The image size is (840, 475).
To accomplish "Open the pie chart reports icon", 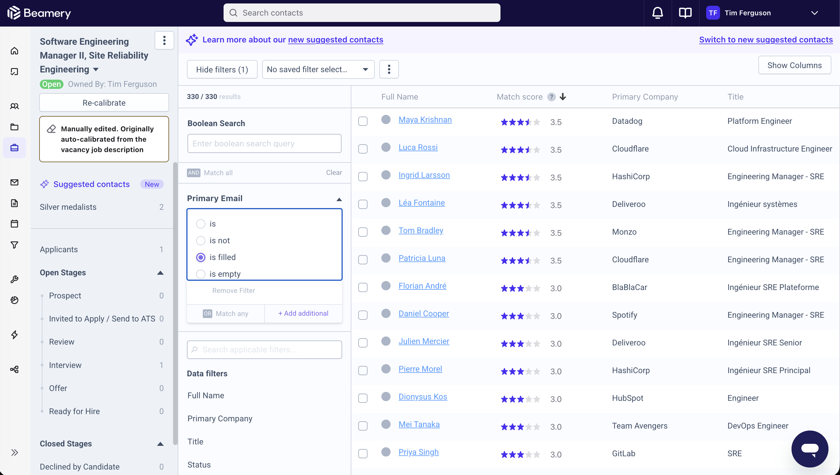I will 14,300.
